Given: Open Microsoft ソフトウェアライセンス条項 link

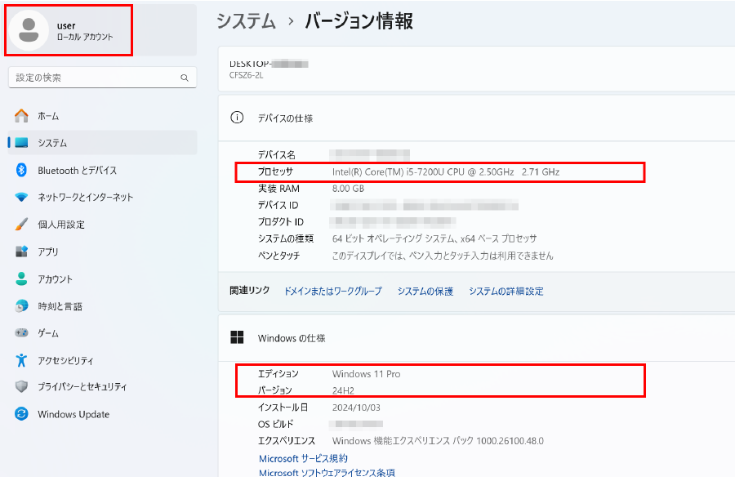Looking at the screenshot, I should click(x=327, y=473).
